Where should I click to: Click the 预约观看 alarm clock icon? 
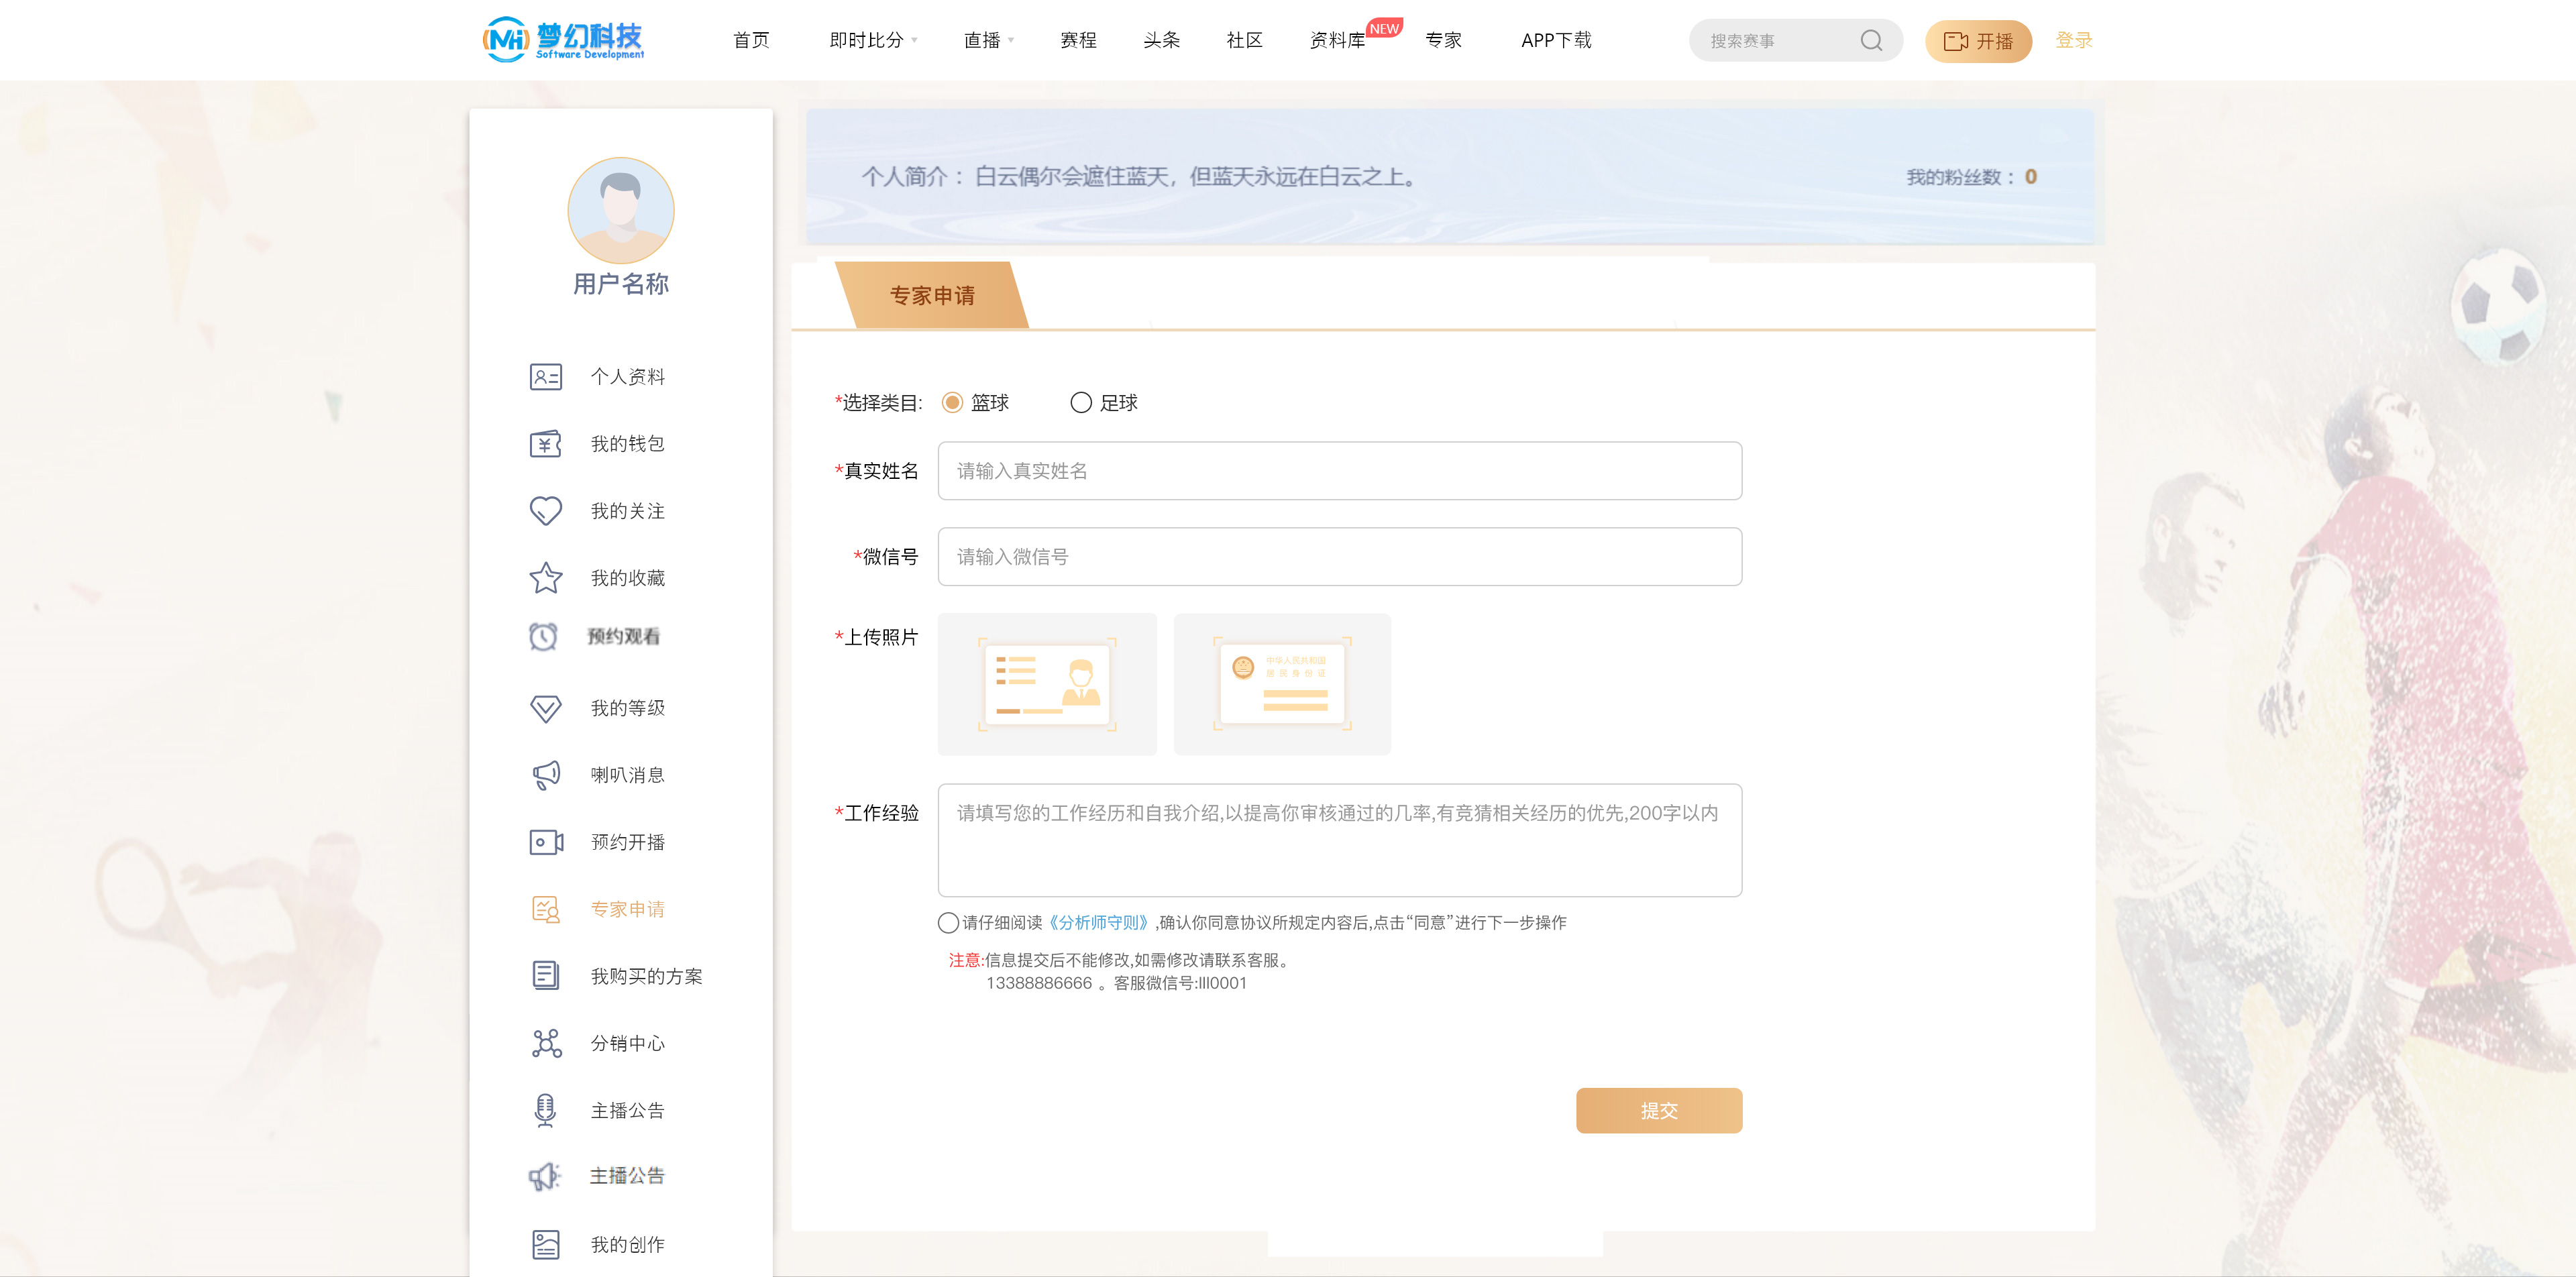pos(543,636)
